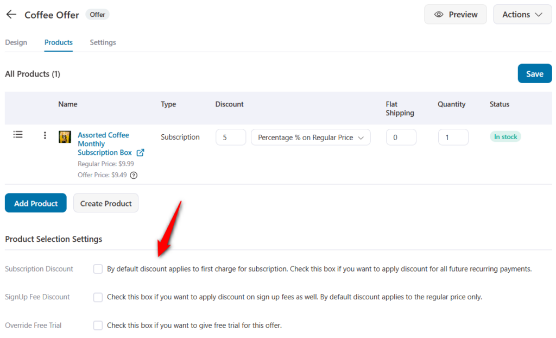The width and height of the screenshot is (556, 338).
Task: Click the In stock status badge
Action: pyautogui.click(x=506, y=137)
